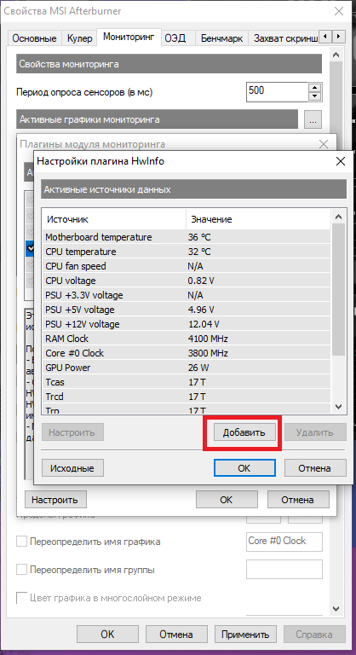356x655 pixels.
Task: Enable Переопределить имя группы checkbox
Action: (x=21, y=570)
